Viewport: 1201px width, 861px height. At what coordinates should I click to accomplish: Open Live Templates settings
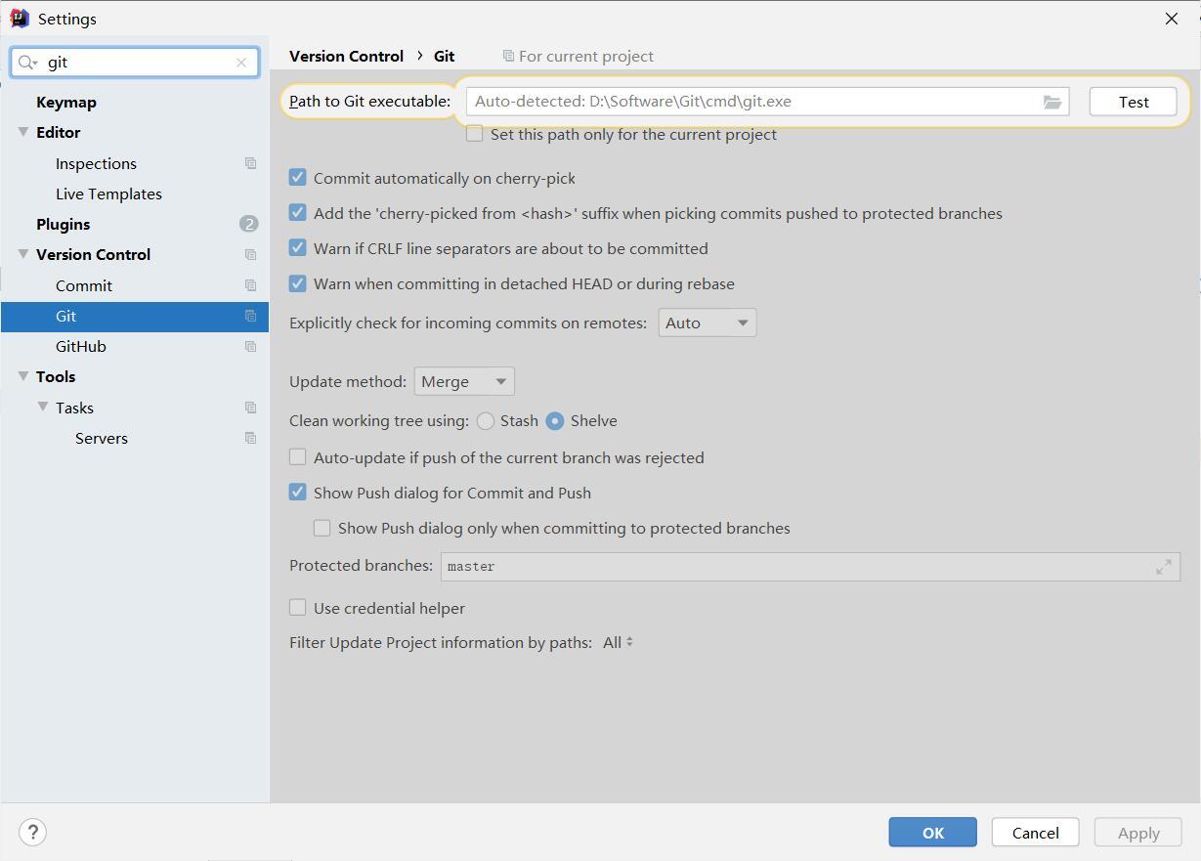click(108, 194)
